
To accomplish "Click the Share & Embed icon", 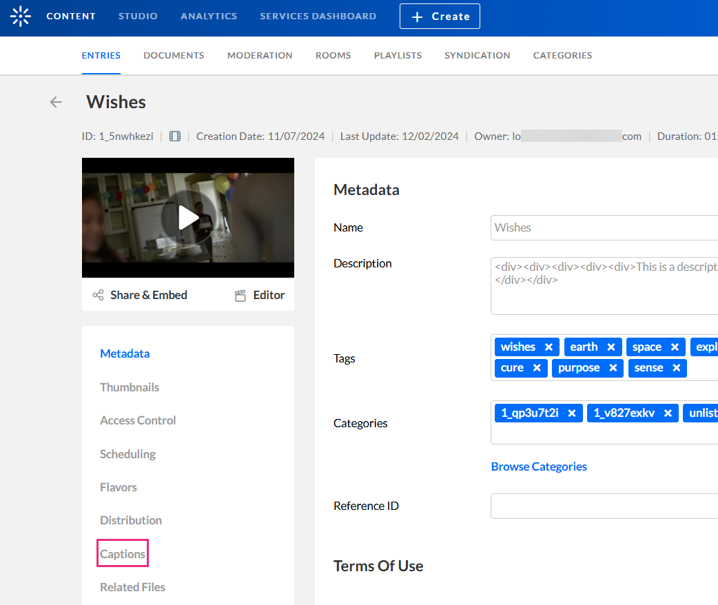I will pos(98,295).
